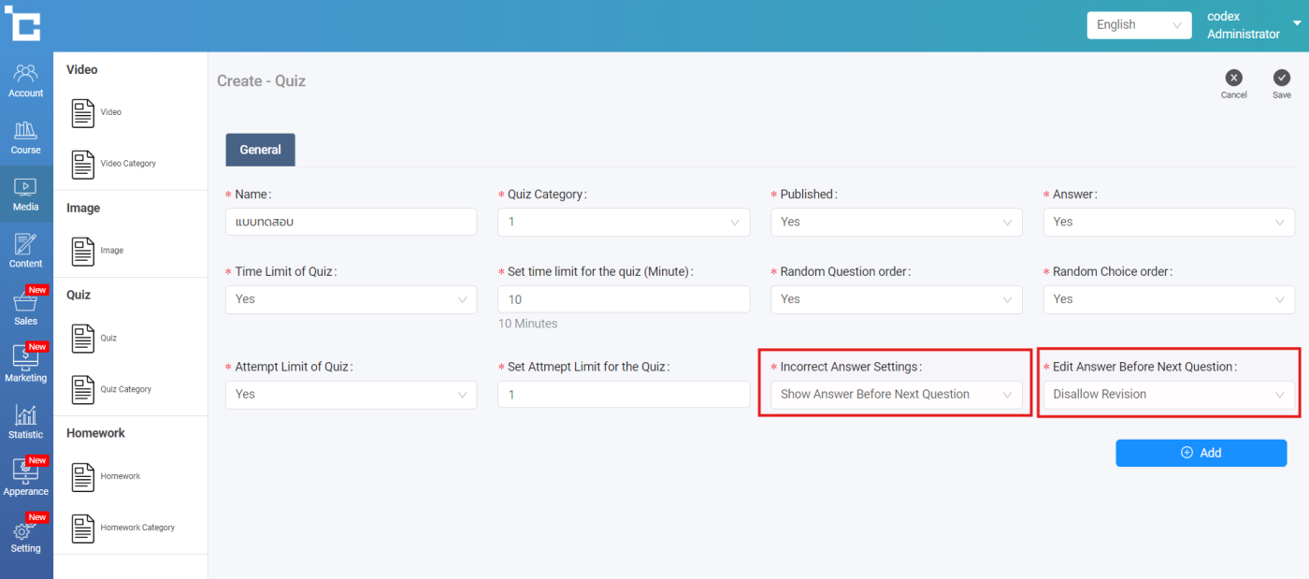Open the Video Category document icon

point(83,164)
